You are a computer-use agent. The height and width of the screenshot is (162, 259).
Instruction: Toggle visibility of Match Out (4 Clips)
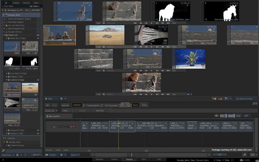click(x=38, y=38)
